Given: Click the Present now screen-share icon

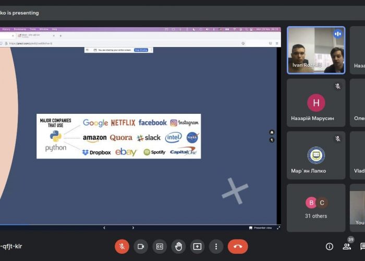Looking at the screenshot, I should point(197,246).
